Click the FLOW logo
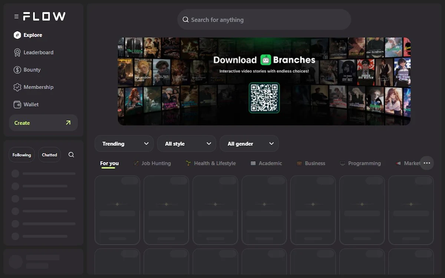 point(44,16)
